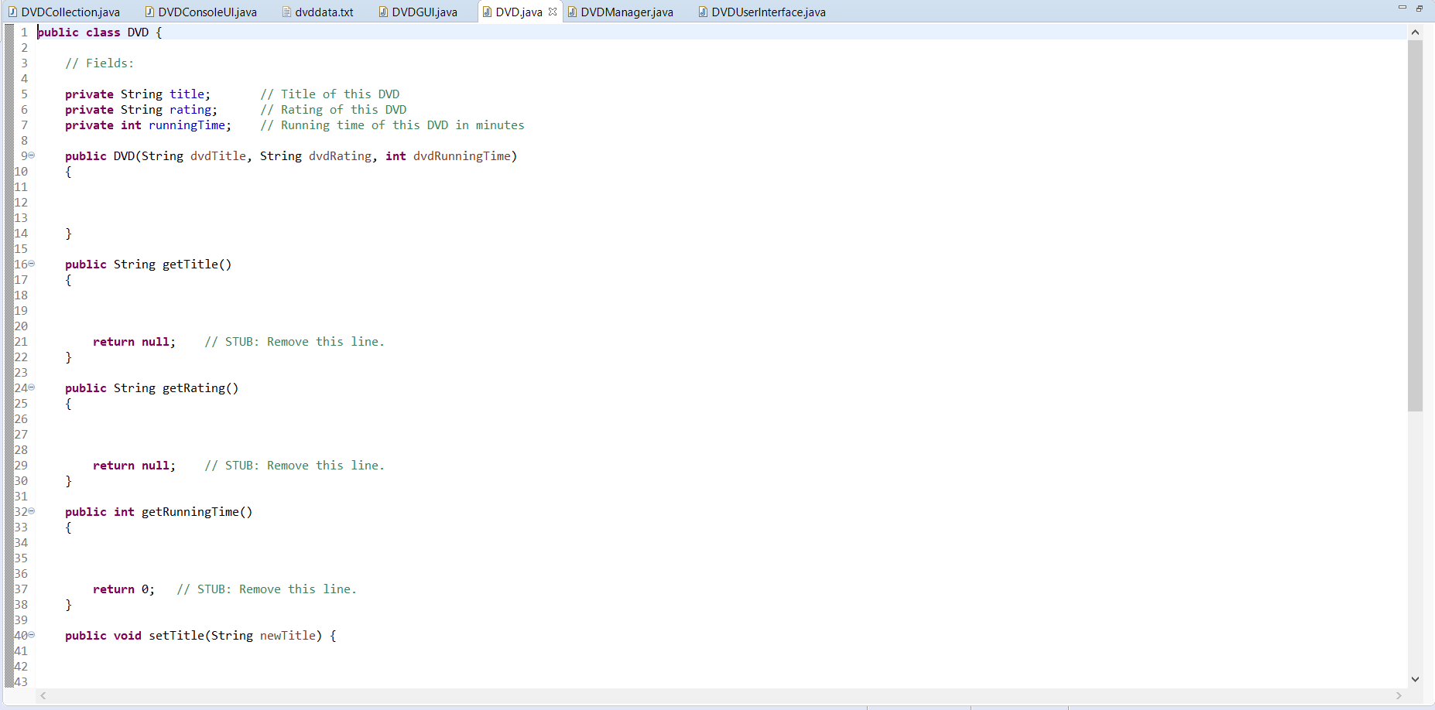
Task: Click the Java file icon on the active DVD.java tab
Action: (487, 12)
